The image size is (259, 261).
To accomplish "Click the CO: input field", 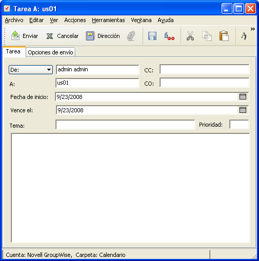I will pyautogui.click(x=205, y=83).
